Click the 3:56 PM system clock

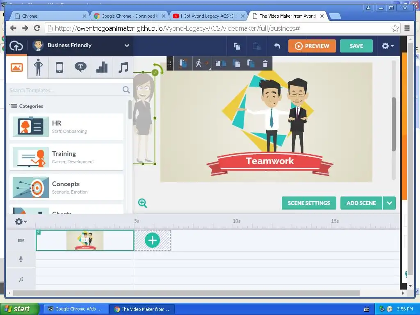coord(405,309)
